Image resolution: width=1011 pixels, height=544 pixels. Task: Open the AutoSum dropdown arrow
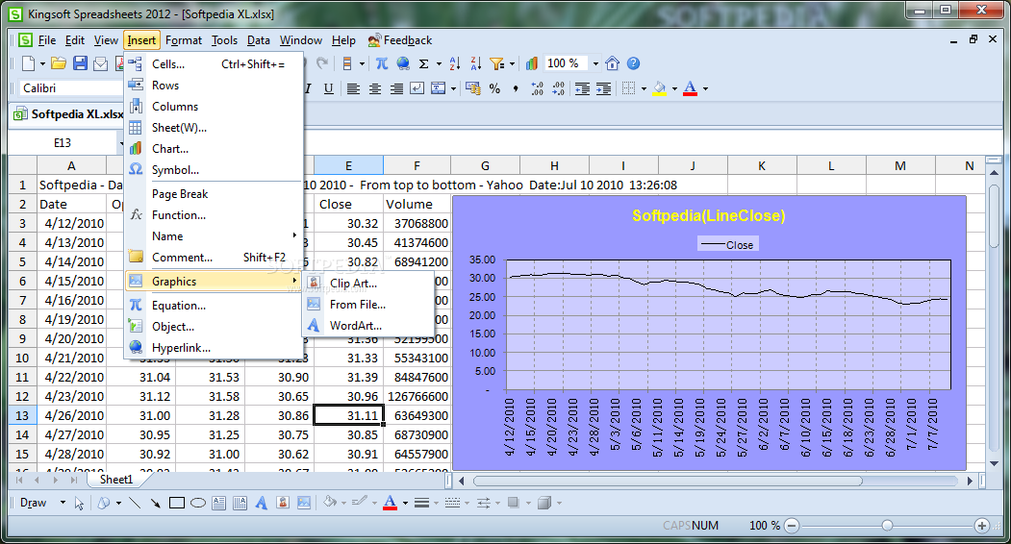[439, 63]
